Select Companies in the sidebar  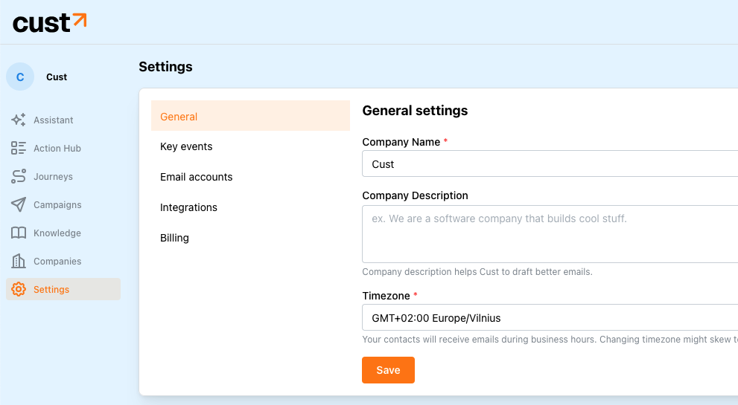(x=57, y=261)
